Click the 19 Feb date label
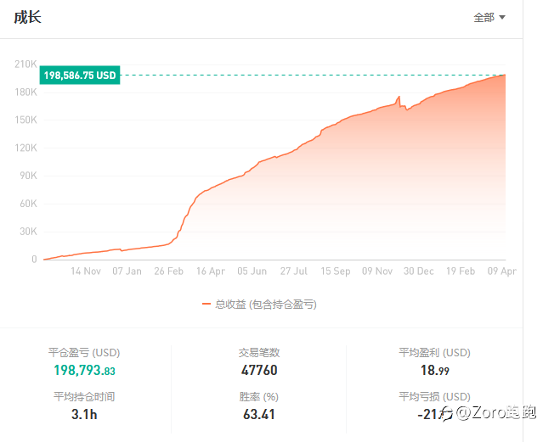The image size is (543, 442). pyautogui.click(x=461, y=271)
